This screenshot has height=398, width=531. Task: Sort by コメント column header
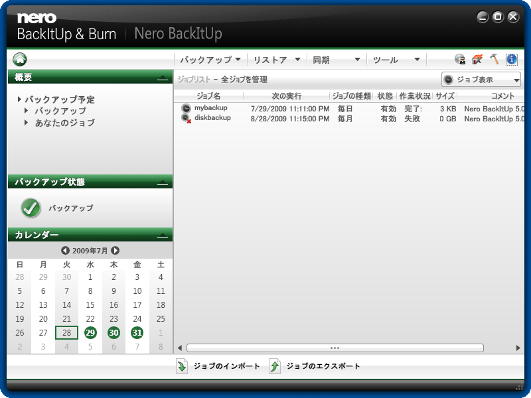coord(502,96)
